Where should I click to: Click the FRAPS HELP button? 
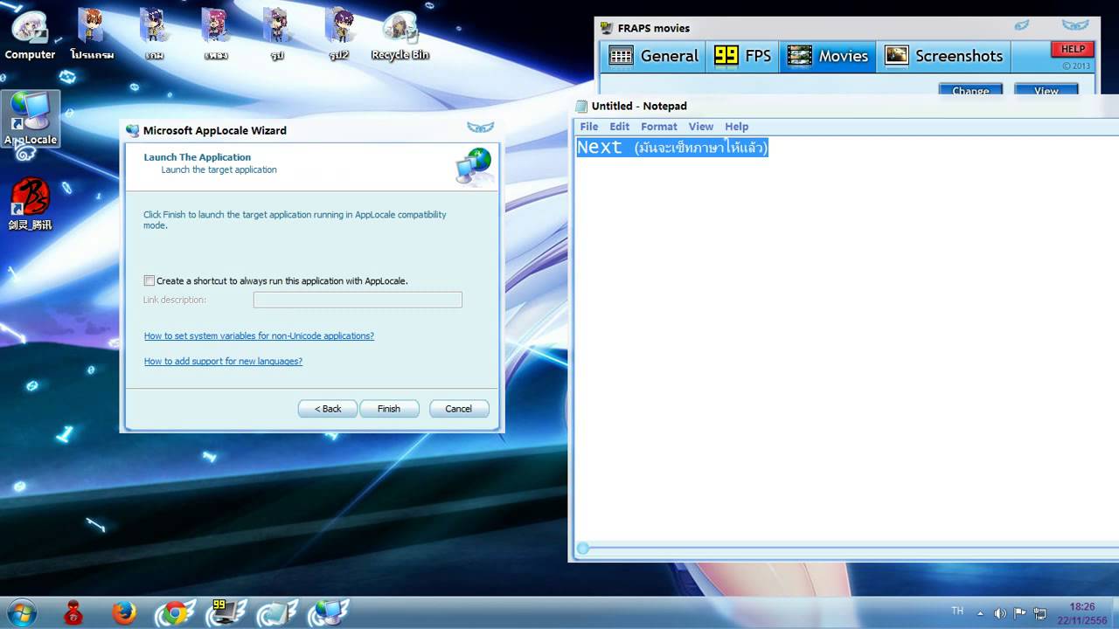pos(1073,49)
